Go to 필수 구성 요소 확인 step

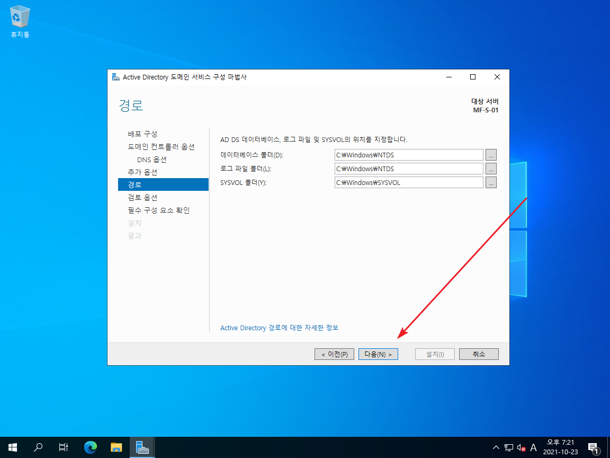(x=159, y=210)
